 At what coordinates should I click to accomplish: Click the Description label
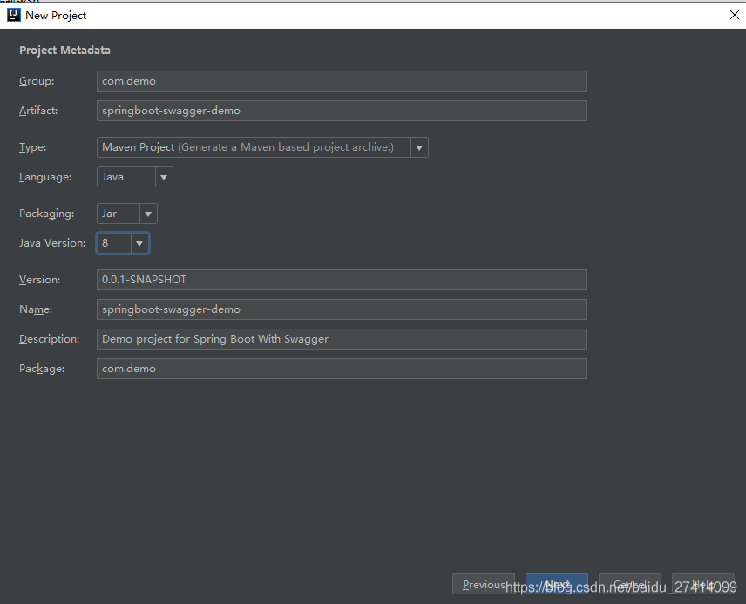point(49,339)
